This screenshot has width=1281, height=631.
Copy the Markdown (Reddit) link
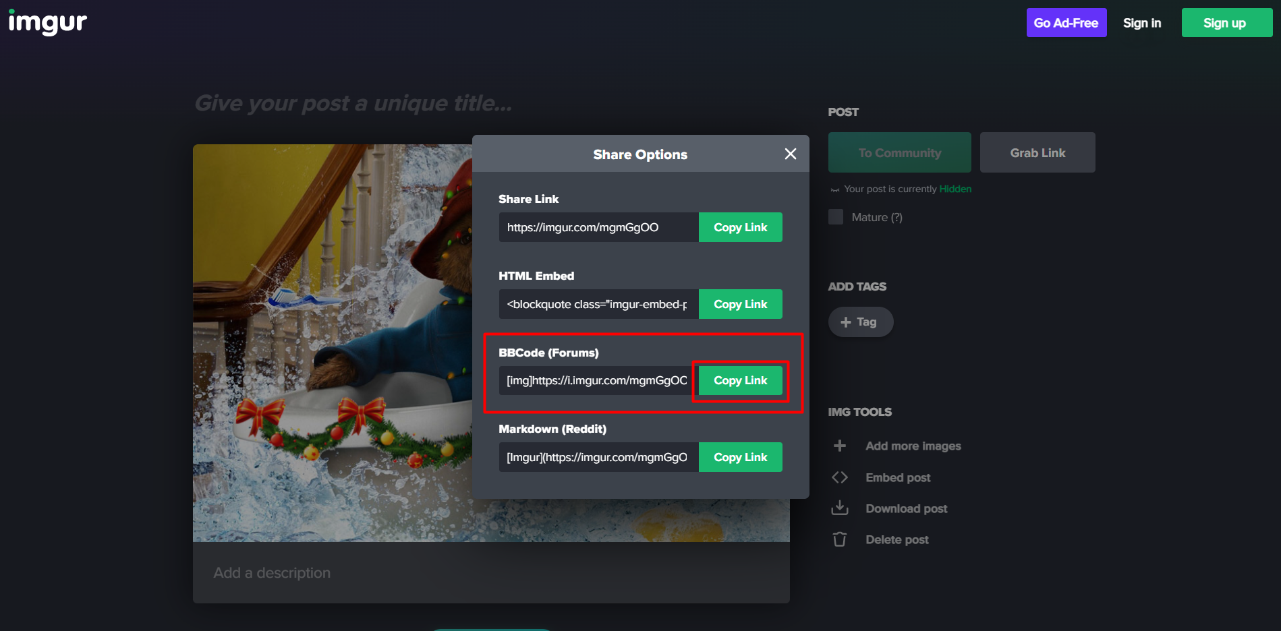(x=740, y=457)
